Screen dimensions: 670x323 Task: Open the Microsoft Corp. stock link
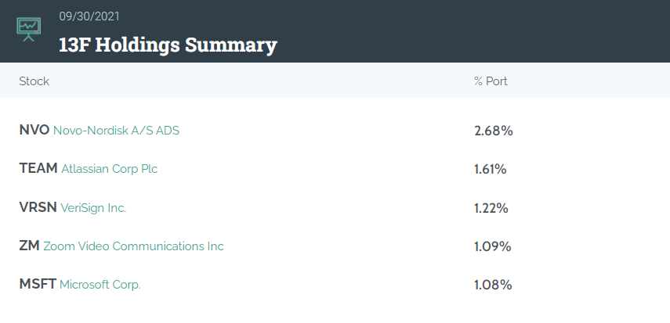[x=100, y=285]
